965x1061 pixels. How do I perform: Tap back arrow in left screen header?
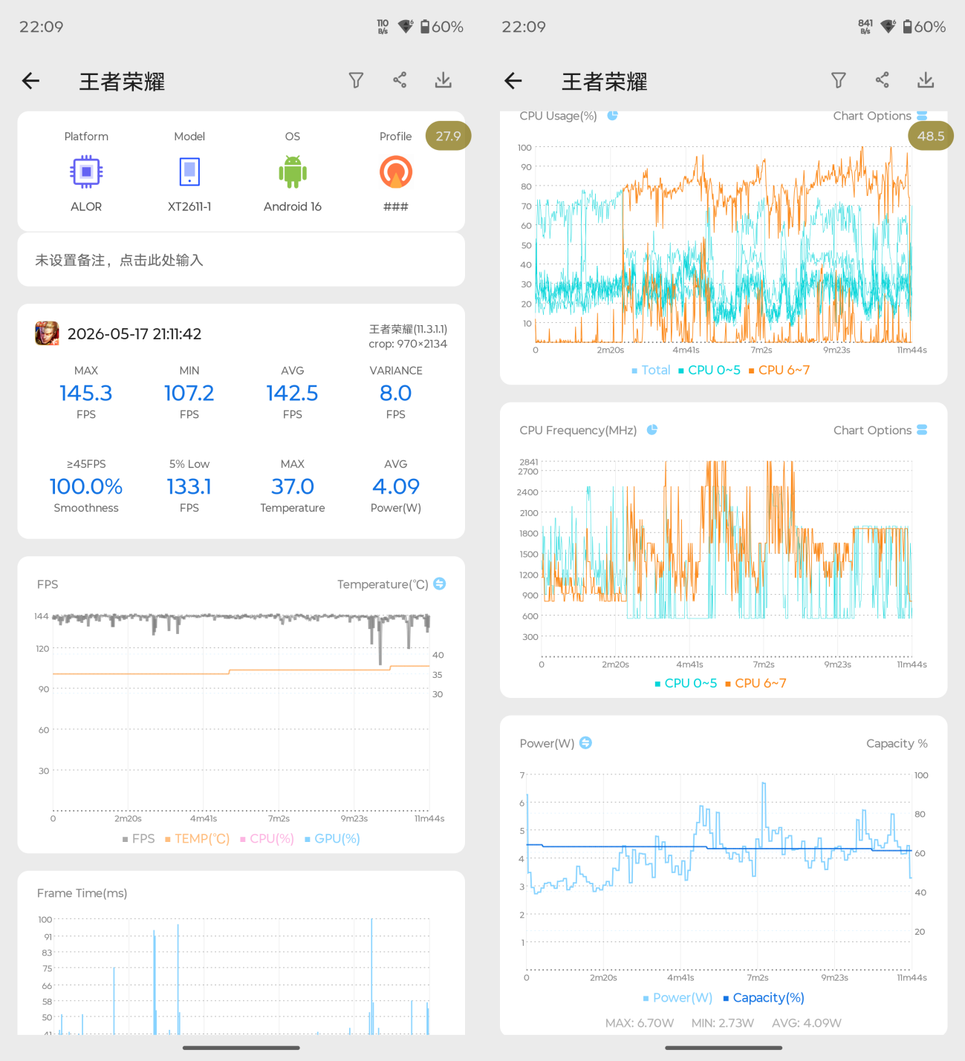30,81
